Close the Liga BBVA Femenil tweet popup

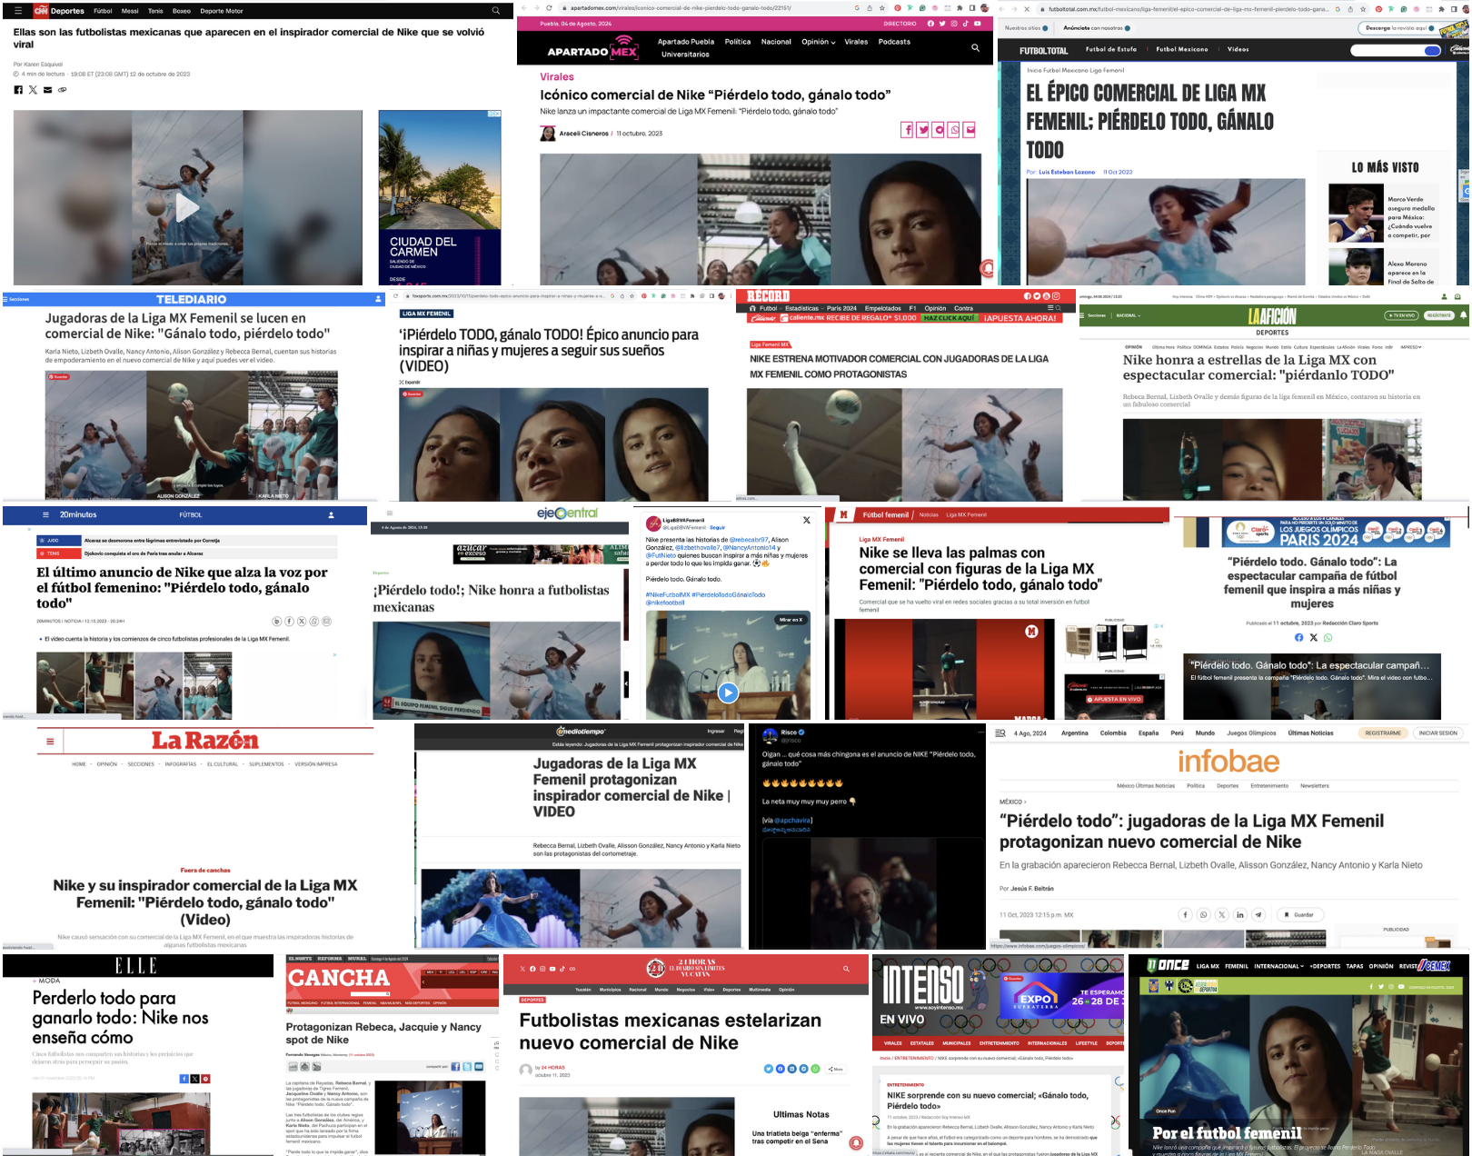pyautogui.click(x=806, y=520)
